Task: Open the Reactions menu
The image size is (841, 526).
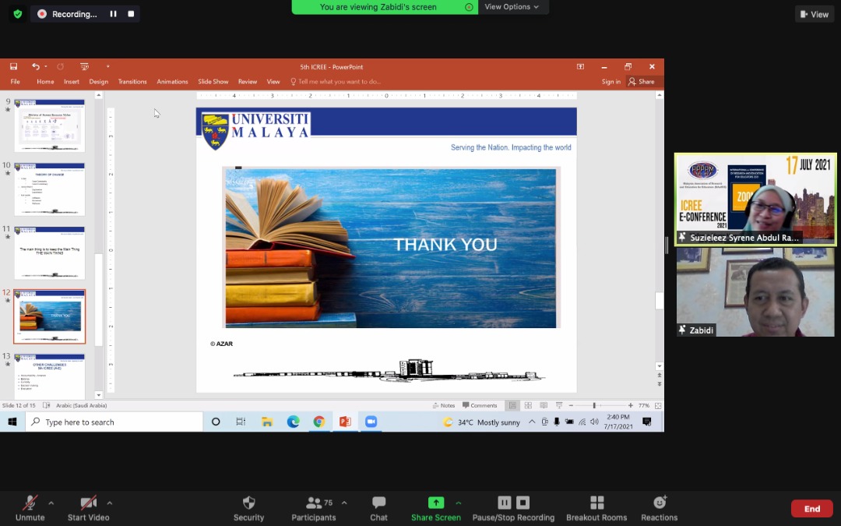Action: [x=659, y=507]
